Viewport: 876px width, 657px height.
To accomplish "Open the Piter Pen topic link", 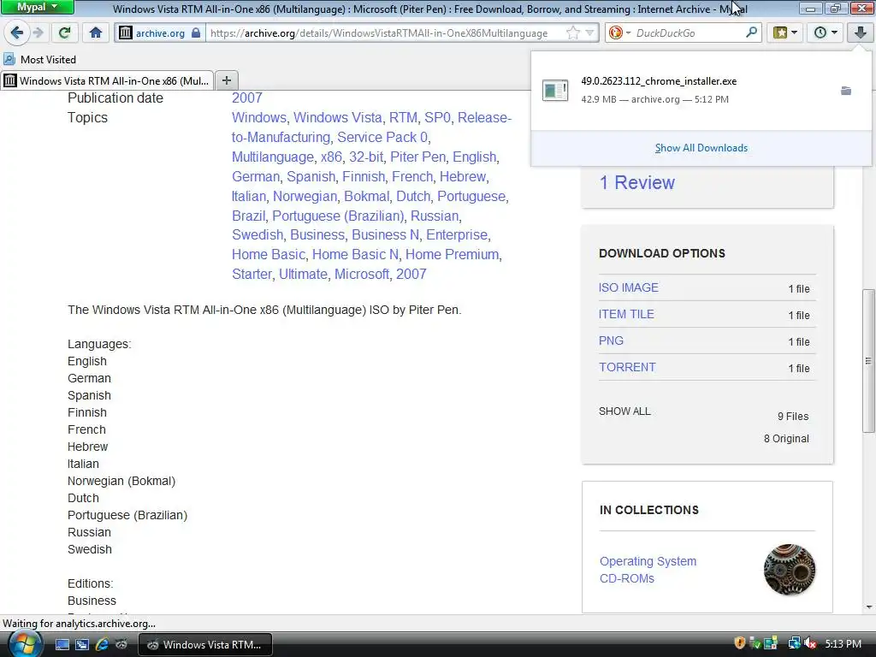I will 417,157.
